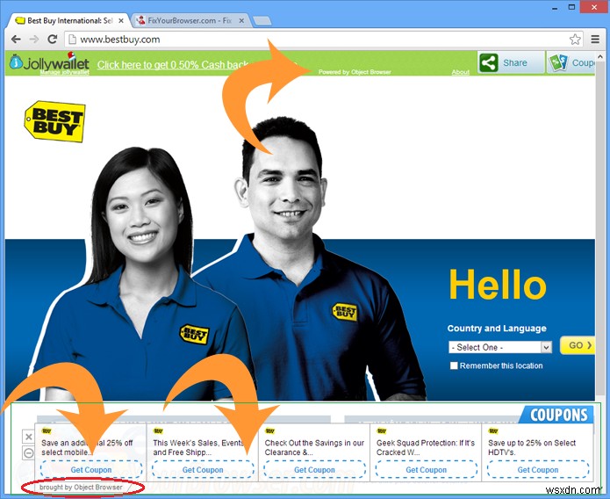Click the page icon left of the URL
The height and width of the screenshot is (499, 610).
(x=72, y=40)
